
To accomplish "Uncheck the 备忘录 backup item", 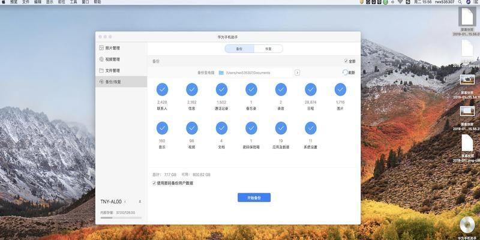I will [x=251, y=89].
